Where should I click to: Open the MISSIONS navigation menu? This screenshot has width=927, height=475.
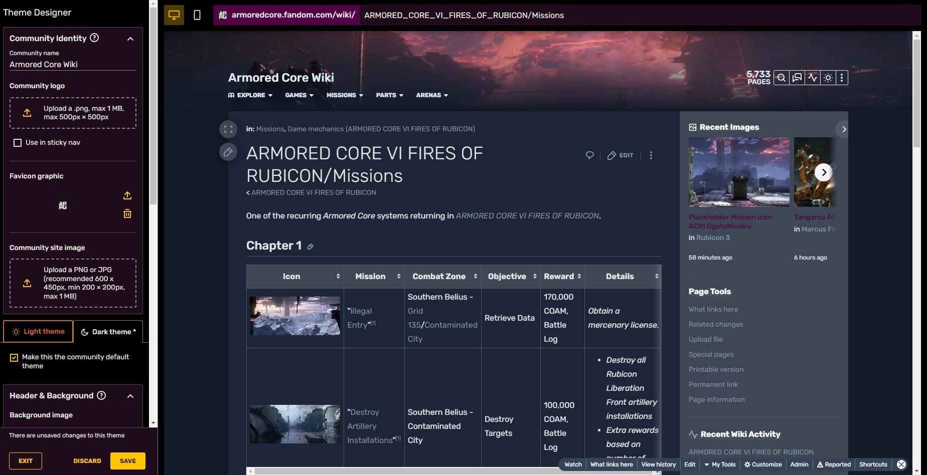344,95
